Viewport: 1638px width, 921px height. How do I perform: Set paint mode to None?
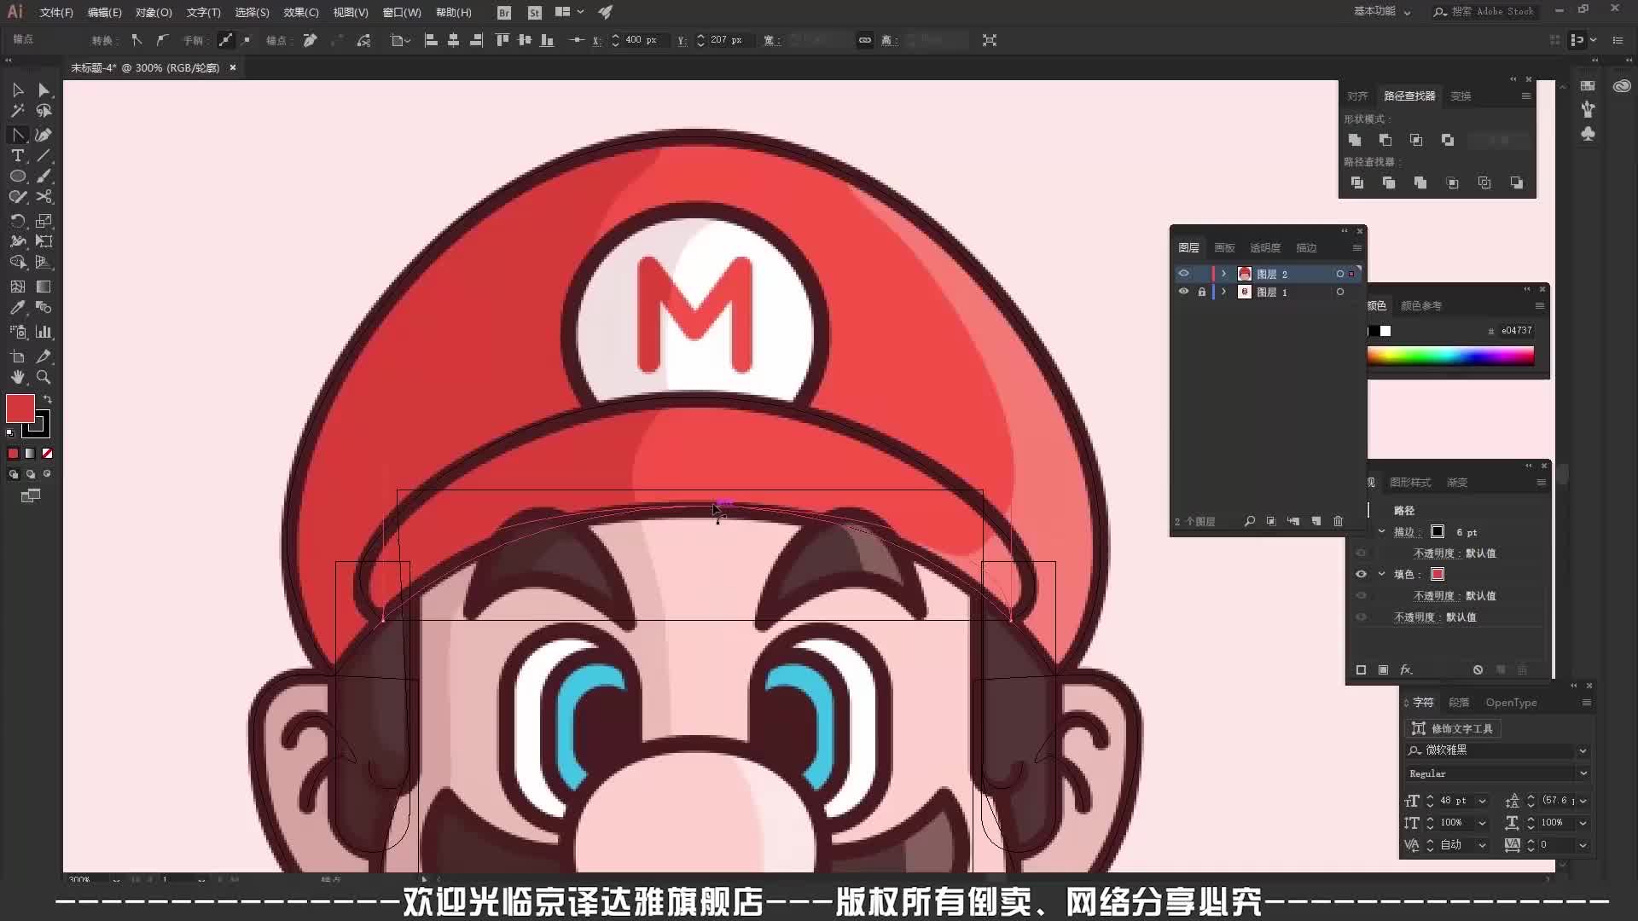48,454
